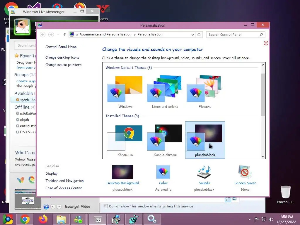
Task: Click Appearance and Personalization breadcrumb
Action: [105, 35]
